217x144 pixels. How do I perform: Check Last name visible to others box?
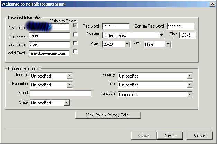75,43
